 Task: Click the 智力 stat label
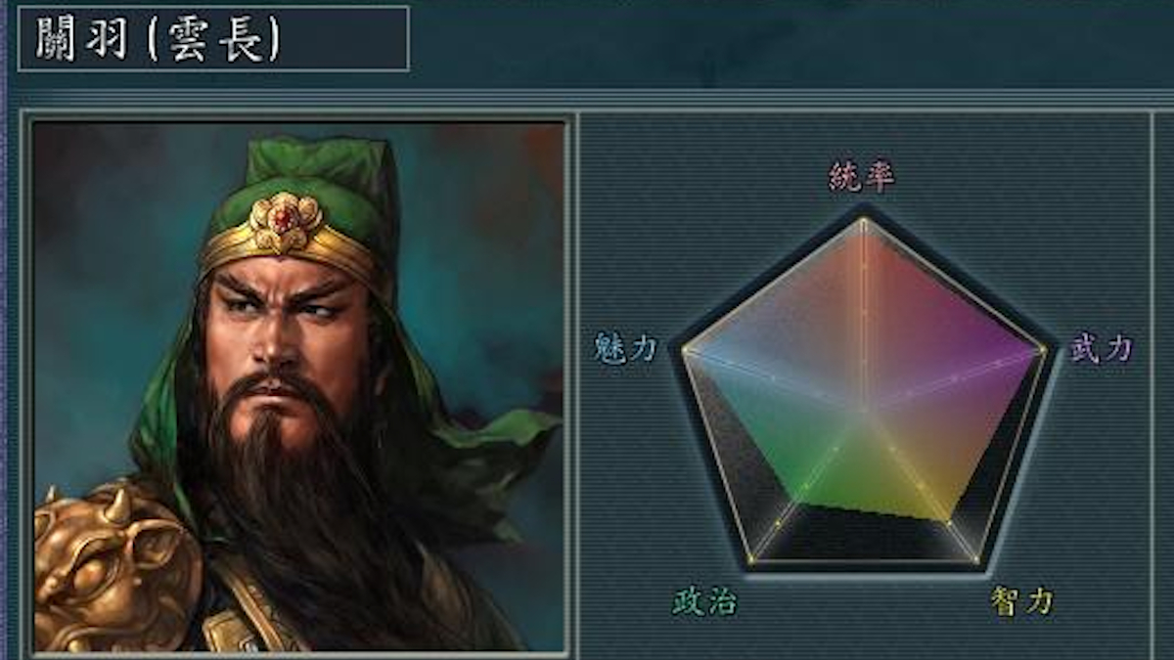pos(1021,601)
